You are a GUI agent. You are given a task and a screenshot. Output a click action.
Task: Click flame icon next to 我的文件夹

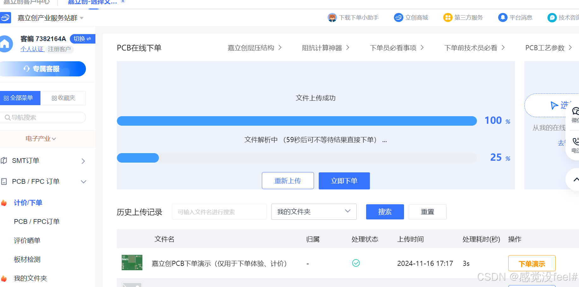[x=4, y=278]
